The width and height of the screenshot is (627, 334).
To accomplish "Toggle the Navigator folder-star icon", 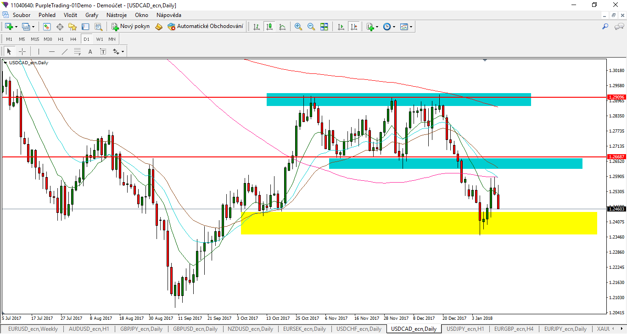I will [x=73, y=27].
